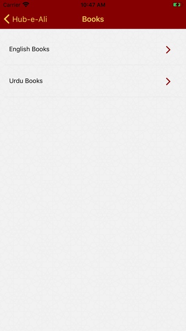The height and width of the screenshot is (331, 186).
Task: Expand the Urdu Books list row
Action: (x=93, y=81)
